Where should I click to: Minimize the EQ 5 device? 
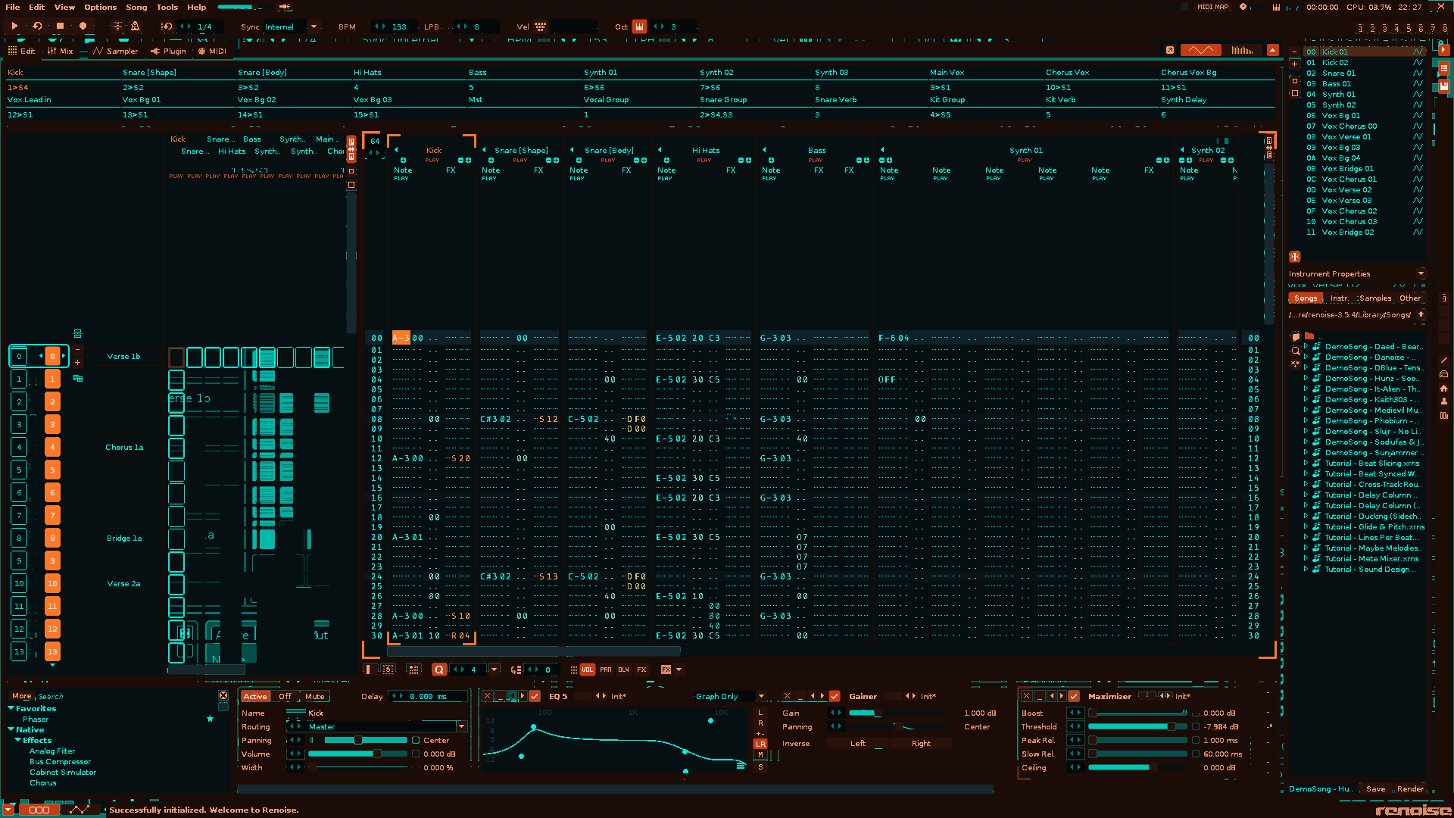point(500,696)
